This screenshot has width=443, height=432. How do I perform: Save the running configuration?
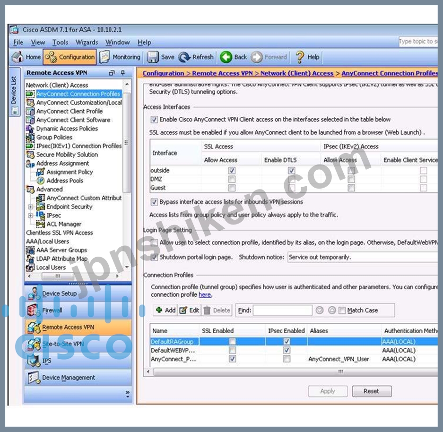click(161, 57)
